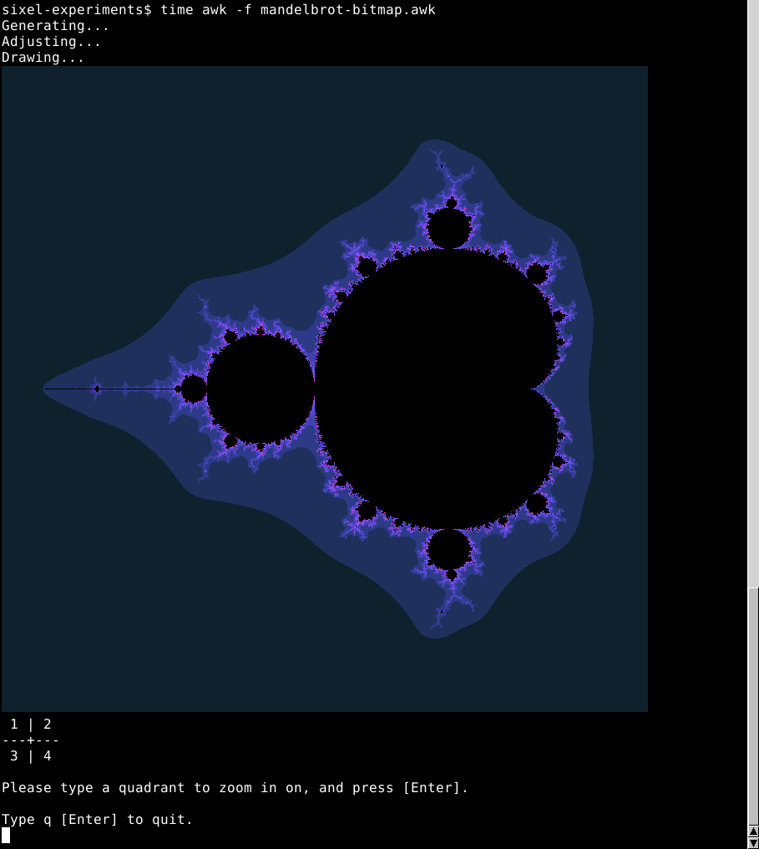Click the 'Adjusting...' output line

pos(51,41)
